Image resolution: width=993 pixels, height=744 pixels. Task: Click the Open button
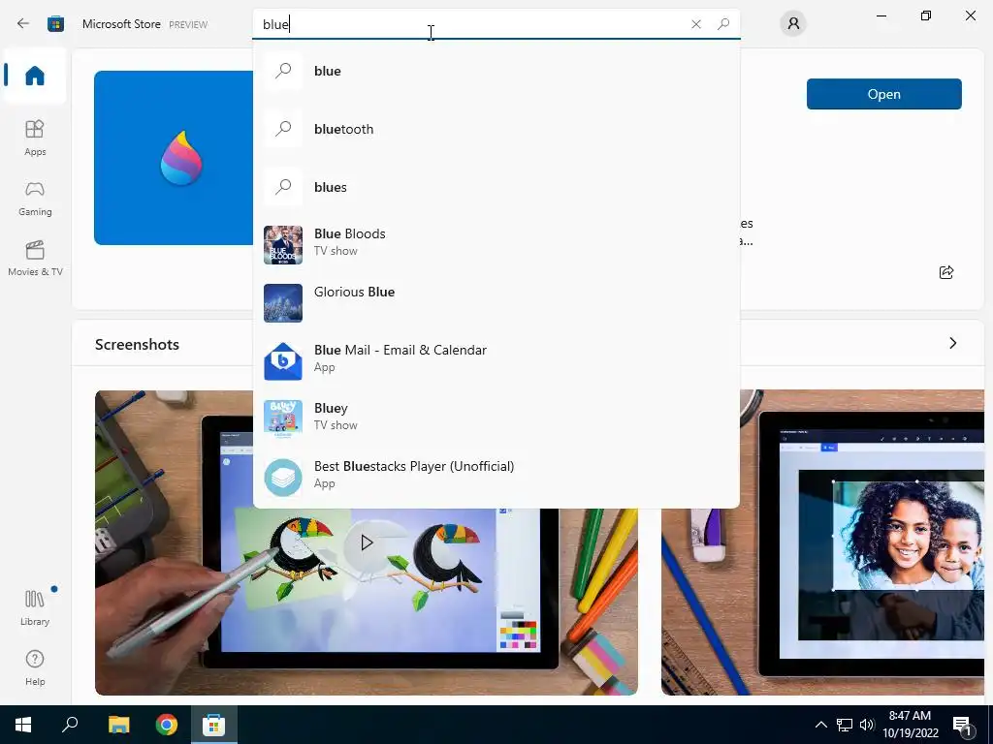tap(884, 94)
